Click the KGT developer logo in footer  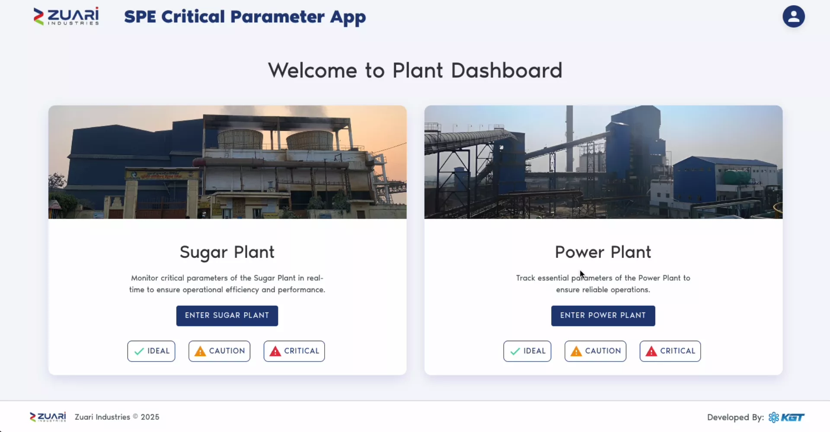tap(786, 417)
